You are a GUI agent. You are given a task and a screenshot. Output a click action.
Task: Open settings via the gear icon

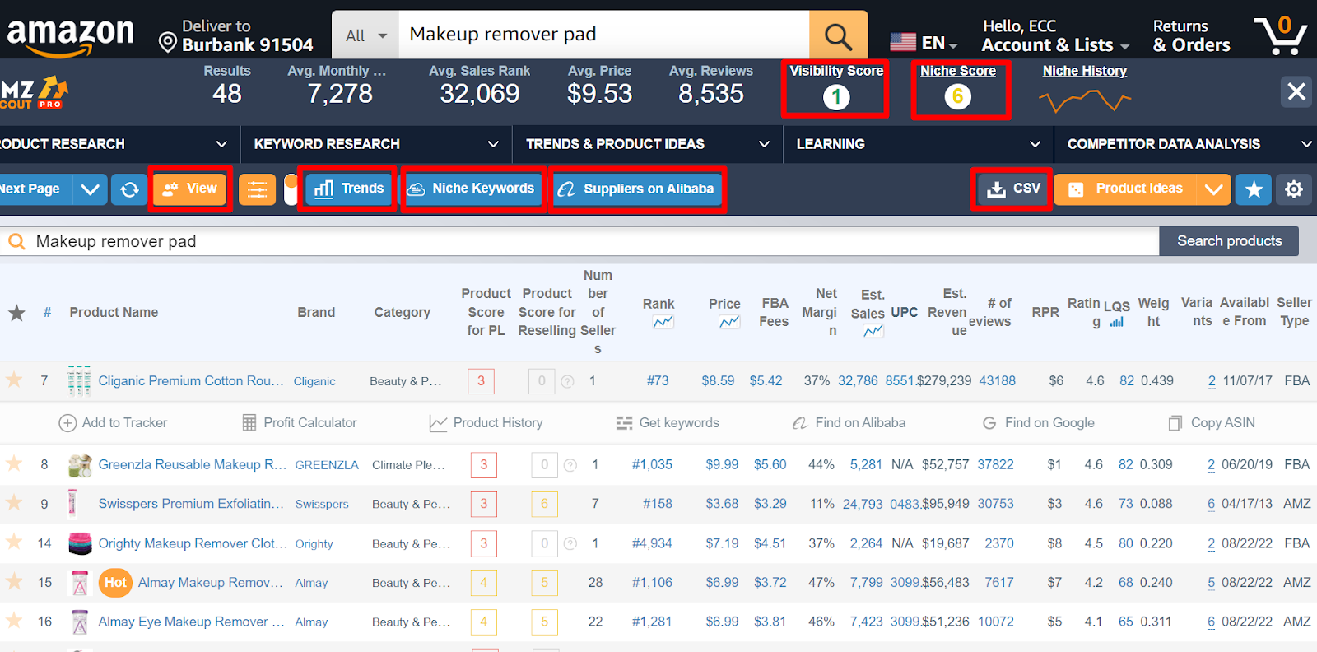pyautogui.click(x=1294, y=189)
